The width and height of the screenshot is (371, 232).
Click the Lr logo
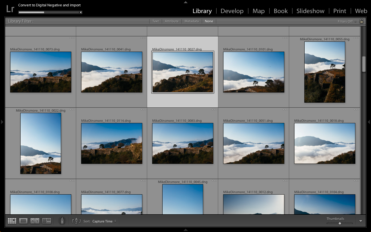(x=10, y=9)
